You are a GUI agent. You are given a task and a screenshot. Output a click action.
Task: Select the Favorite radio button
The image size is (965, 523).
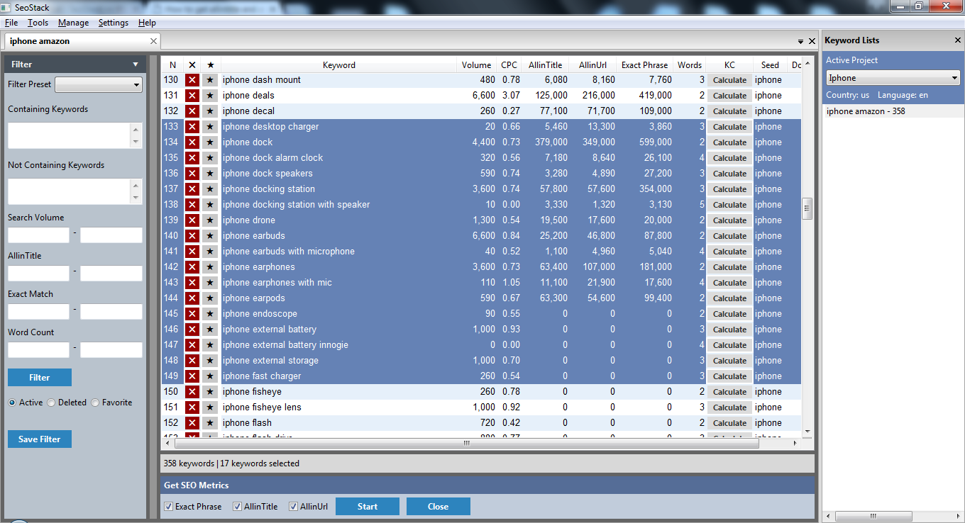pyautogui.click(x=95, y=403)
